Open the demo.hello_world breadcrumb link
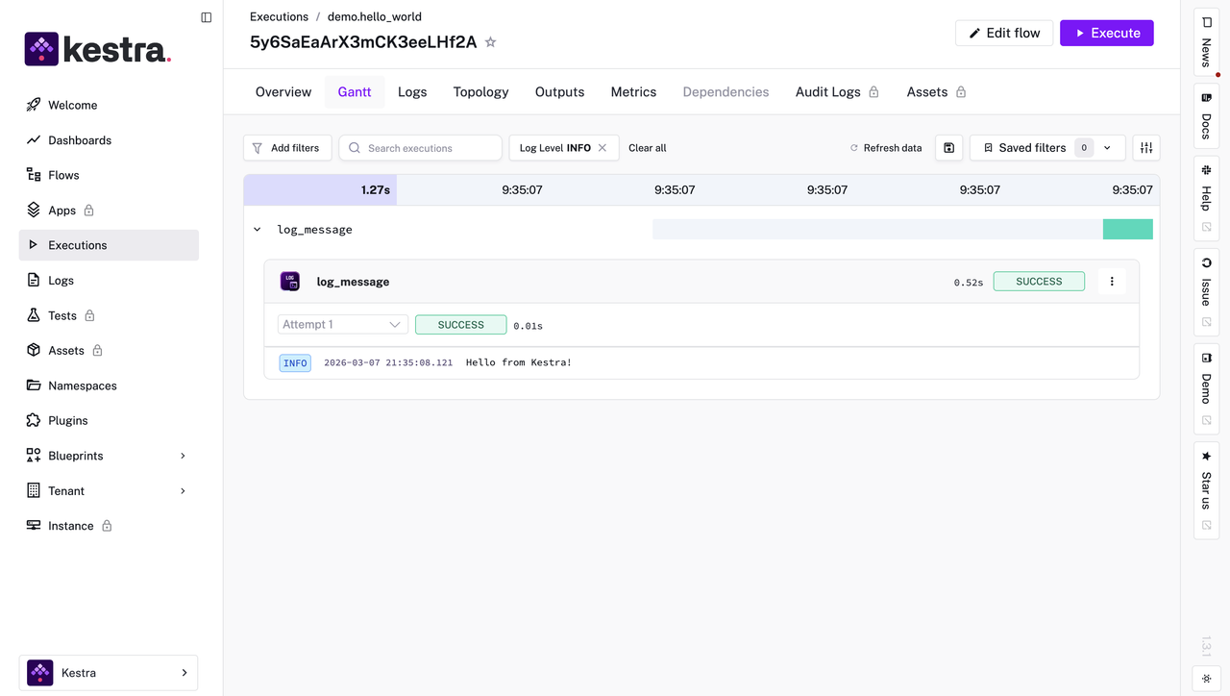Viewport: 1230px width, 696px height. click(x=374, y=16)
